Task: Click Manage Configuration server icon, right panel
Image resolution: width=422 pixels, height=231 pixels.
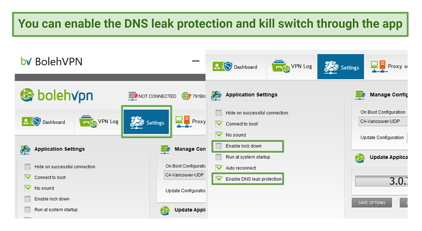Action: 360,95
